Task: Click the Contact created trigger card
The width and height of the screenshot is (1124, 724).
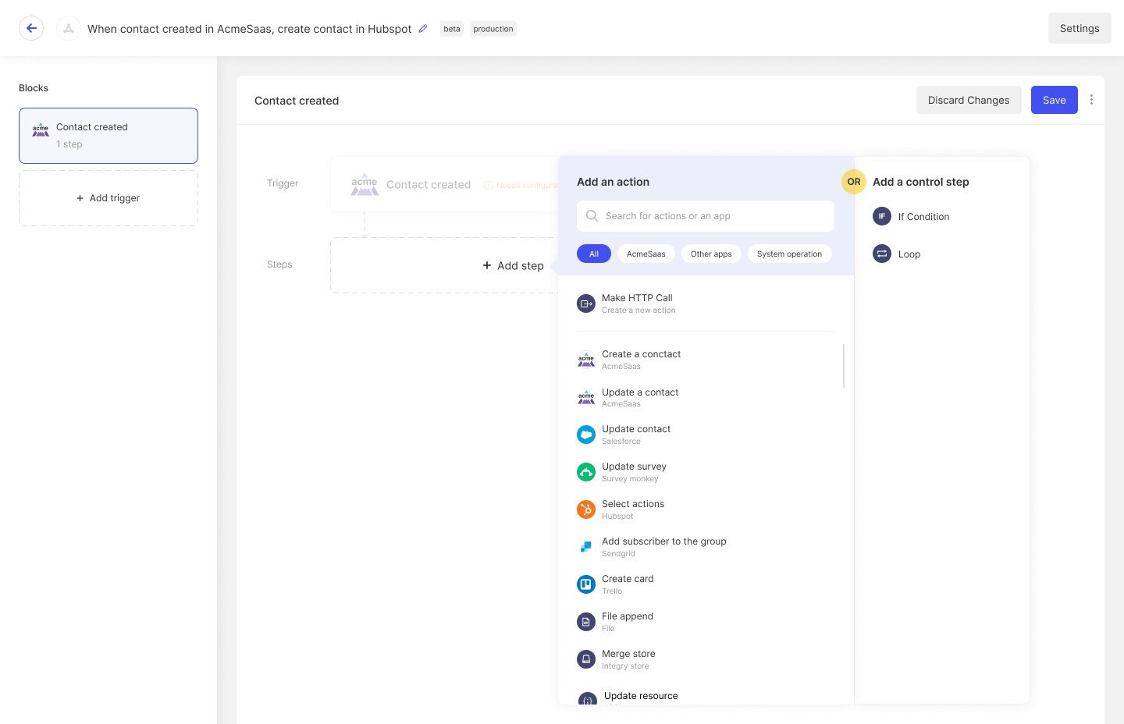Action: click(445, 184)
